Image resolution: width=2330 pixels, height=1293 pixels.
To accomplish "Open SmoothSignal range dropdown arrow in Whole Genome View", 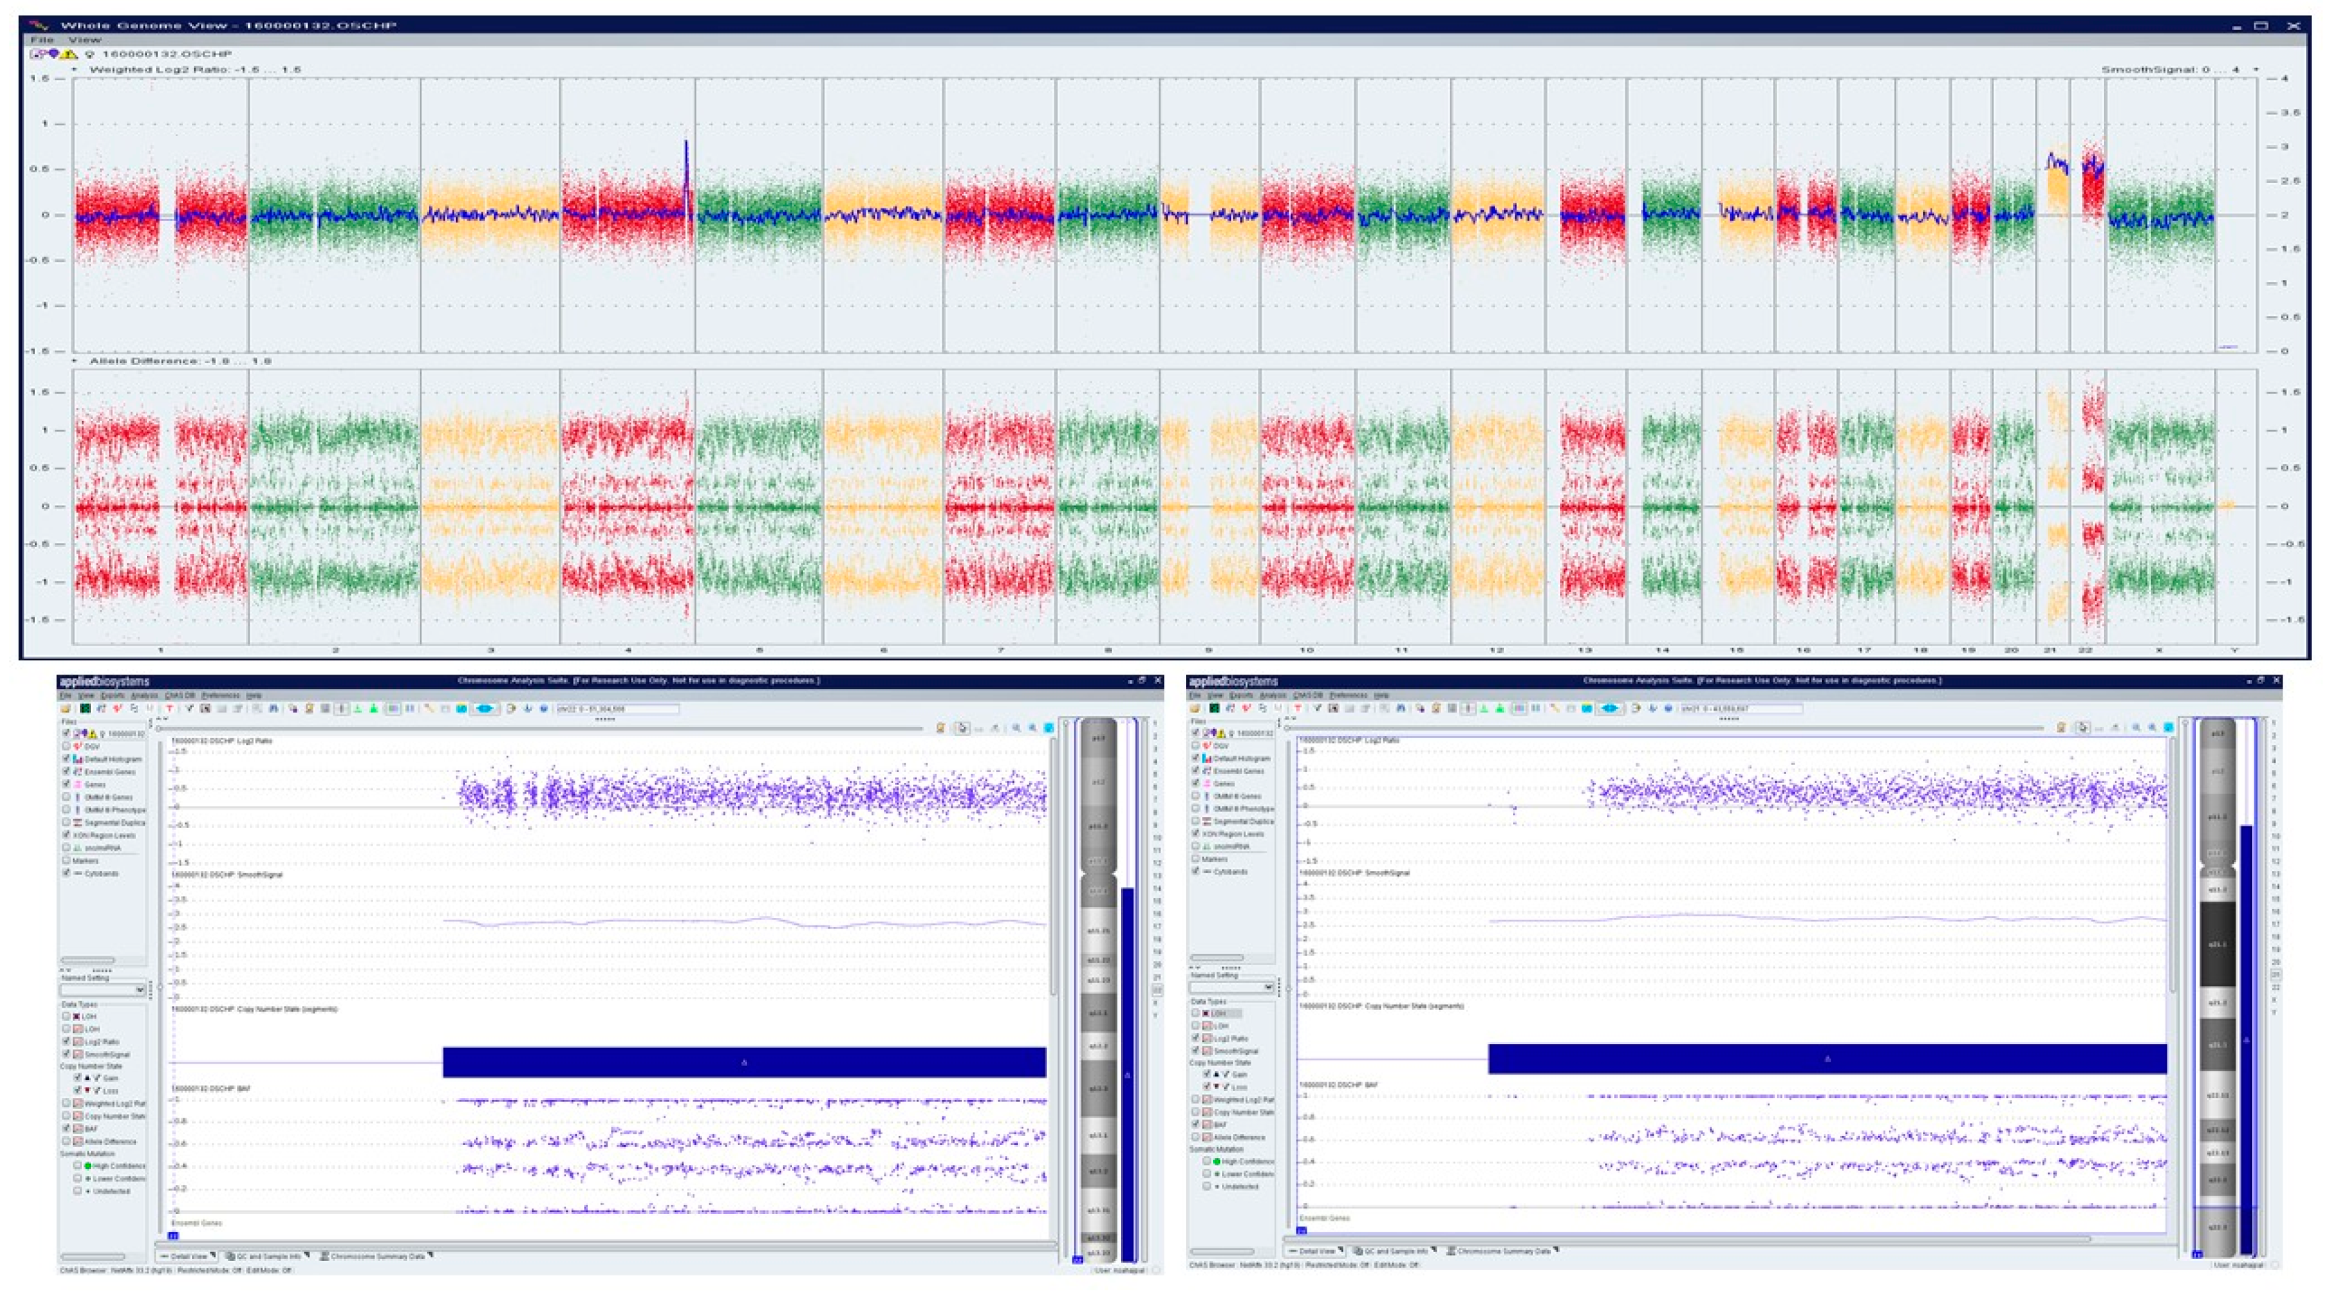I will (2257, 70).
